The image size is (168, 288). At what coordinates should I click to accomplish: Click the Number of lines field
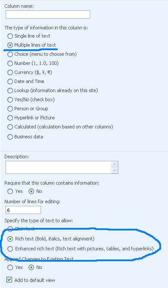click(23, 210)
